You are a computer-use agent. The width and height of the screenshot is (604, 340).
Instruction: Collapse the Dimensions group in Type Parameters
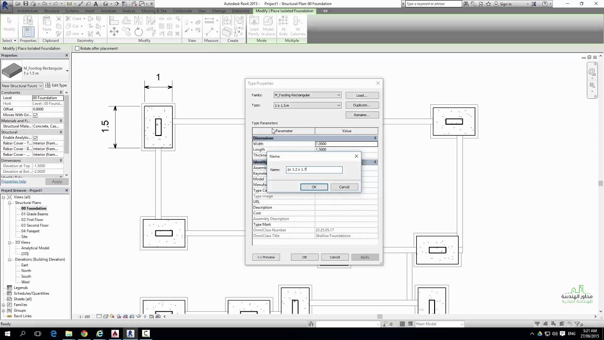[x=375, y=138]
